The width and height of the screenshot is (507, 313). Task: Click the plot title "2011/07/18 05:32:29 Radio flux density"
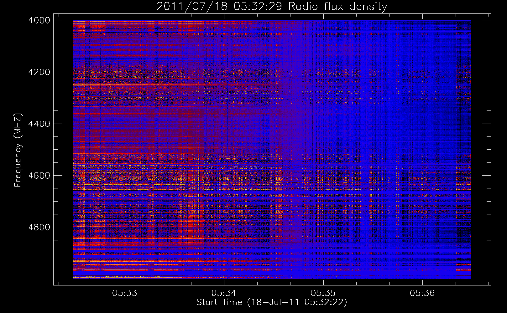click(x=272, y=6)
